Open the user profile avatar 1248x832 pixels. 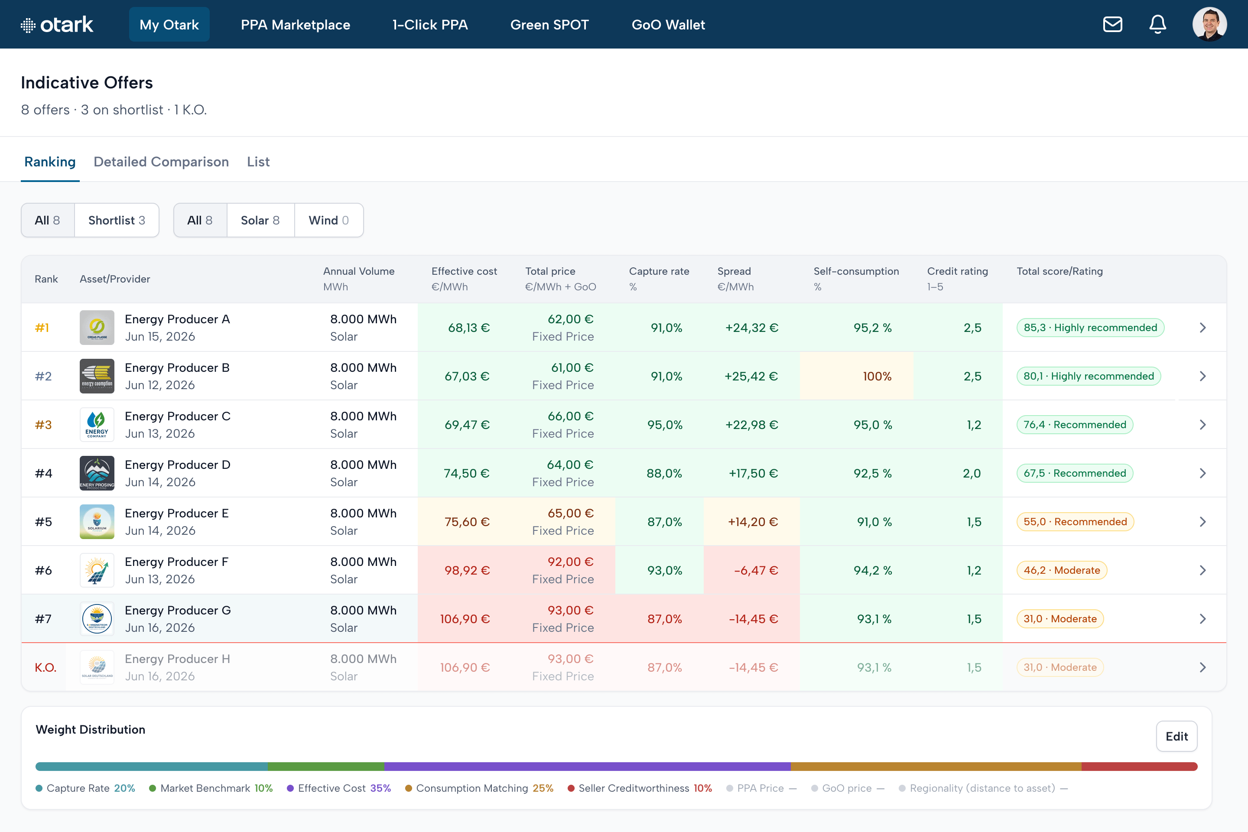(1209, 24)
